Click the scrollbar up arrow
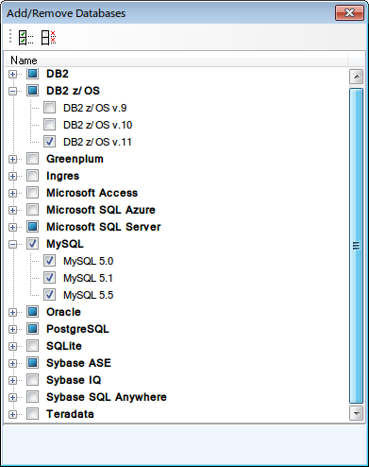This screenshot has width=369, height=467. [x=356, y=77]
